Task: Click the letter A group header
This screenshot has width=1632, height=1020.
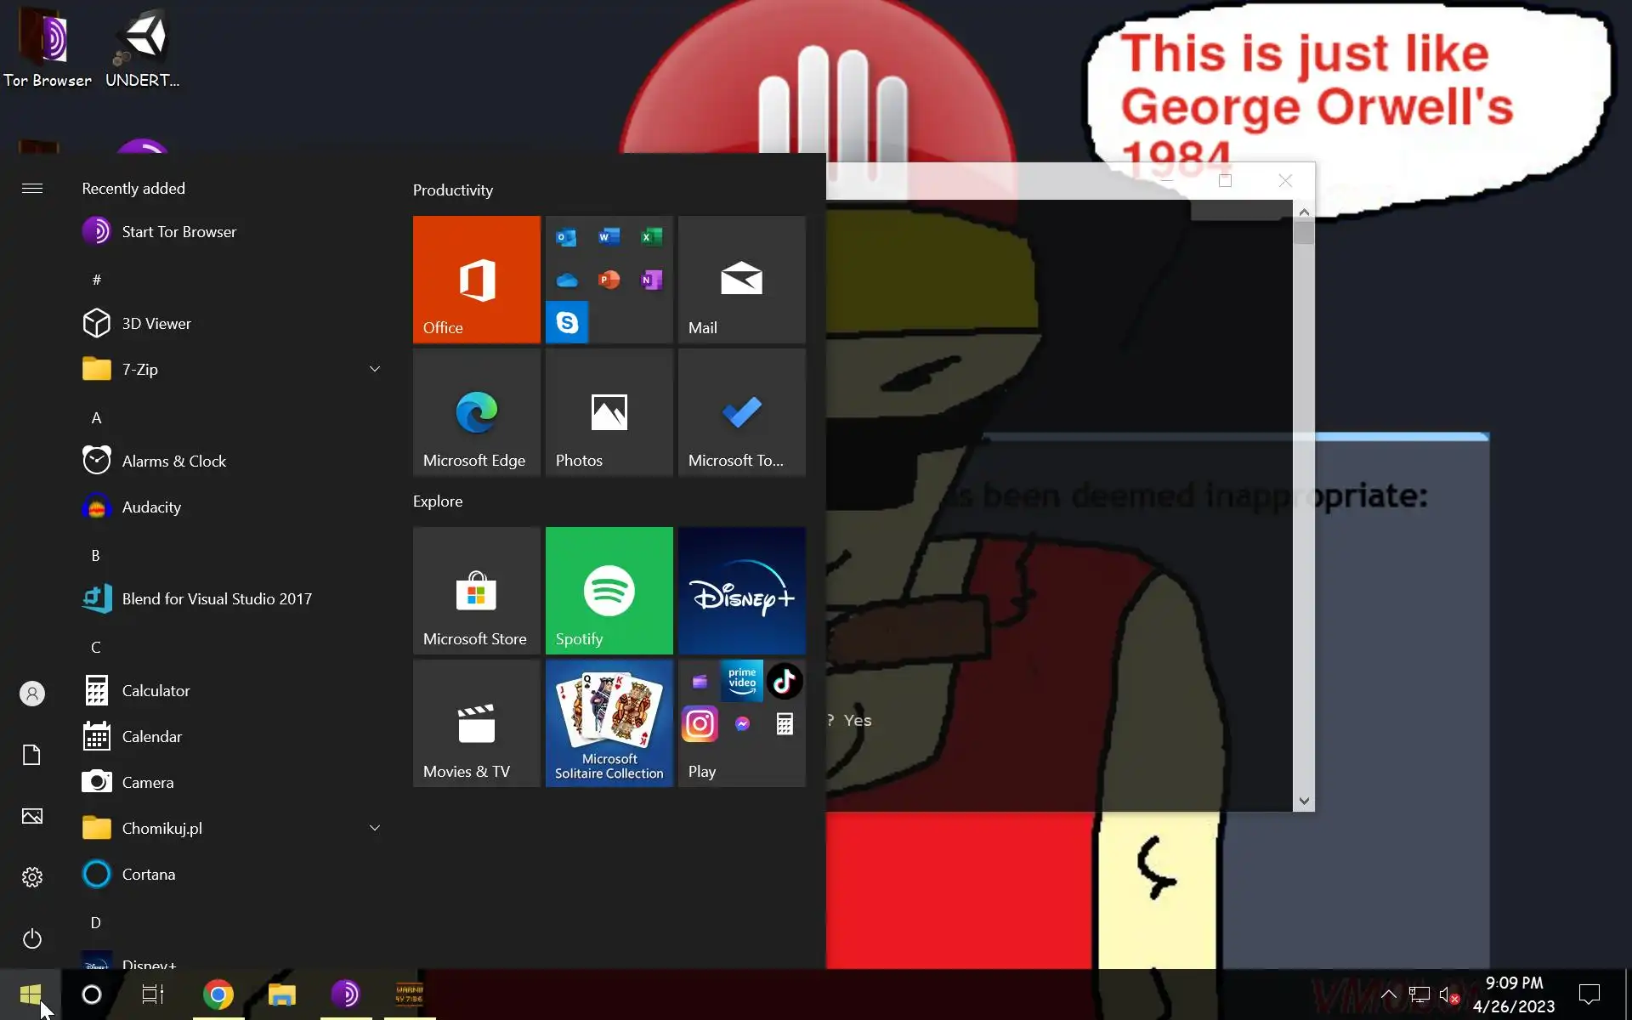Action: coord(96,417)
